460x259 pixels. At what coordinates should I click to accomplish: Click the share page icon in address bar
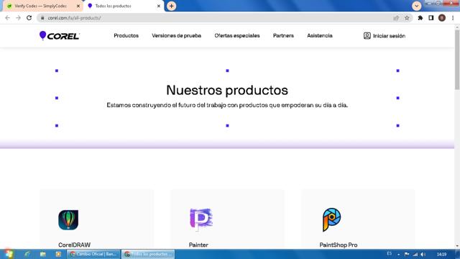(396, 18)
